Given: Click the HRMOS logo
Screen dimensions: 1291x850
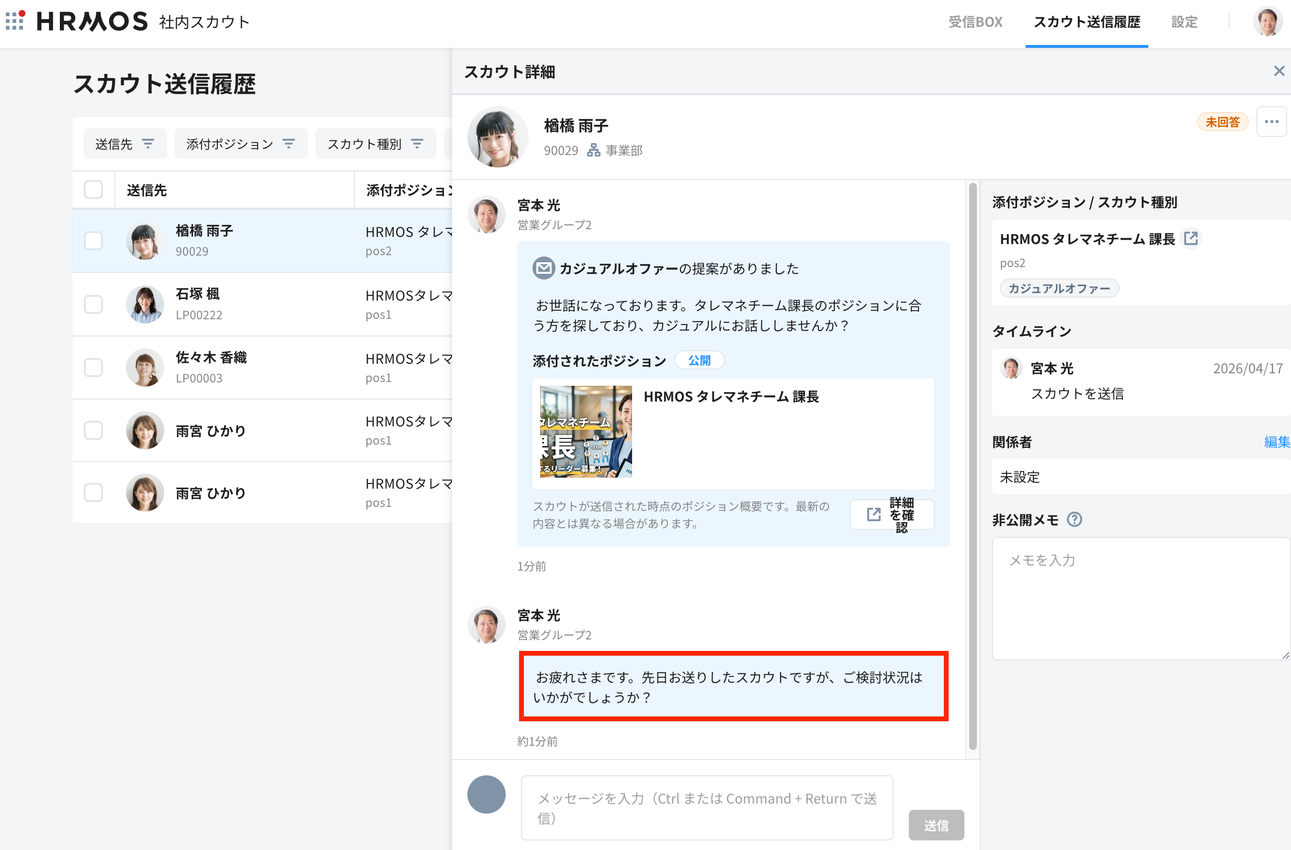Looking at the screenshot, I should pos(91,22).
